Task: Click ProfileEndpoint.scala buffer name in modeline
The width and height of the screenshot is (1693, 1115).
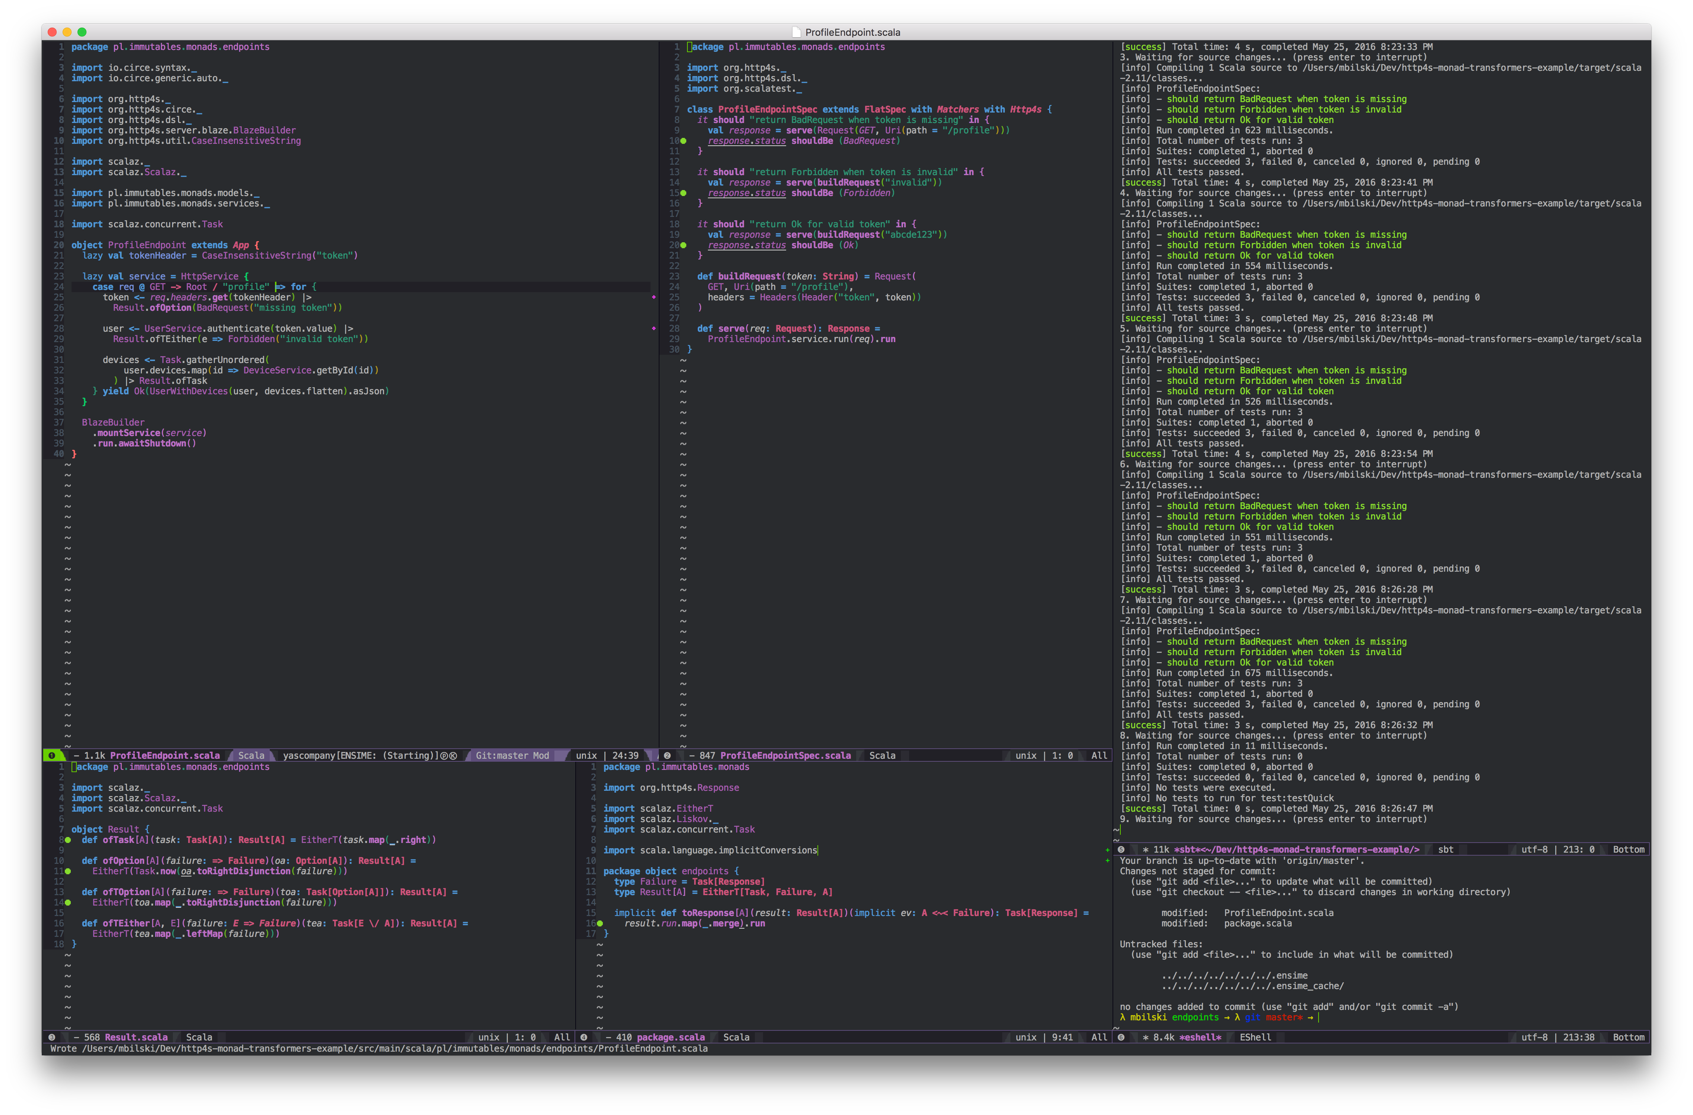Action: click(164, 756)
